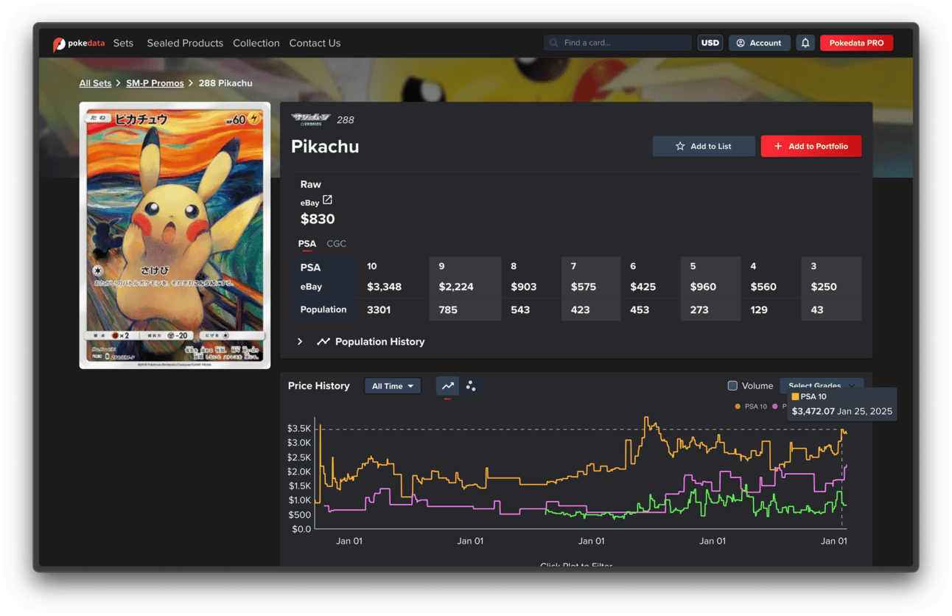The image size is (952, 616).
Task: Click the PSA 4 eBay price $560
Action: coord(763,287)
